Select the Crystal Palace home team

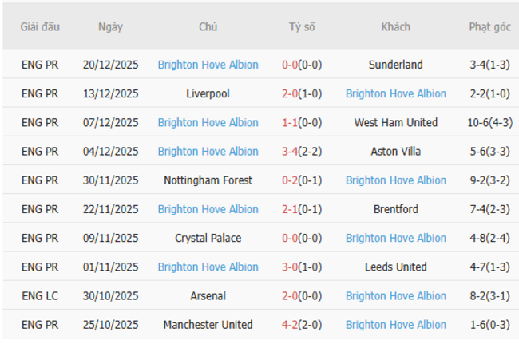click(208, 238)
